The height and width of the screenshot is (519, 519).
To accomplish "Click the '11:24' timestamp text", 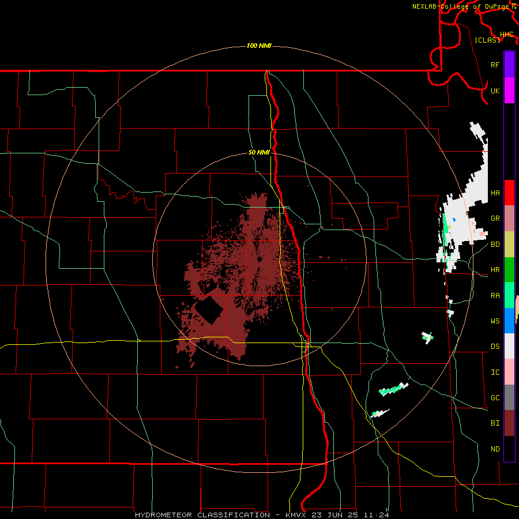I will click(377, 515).
